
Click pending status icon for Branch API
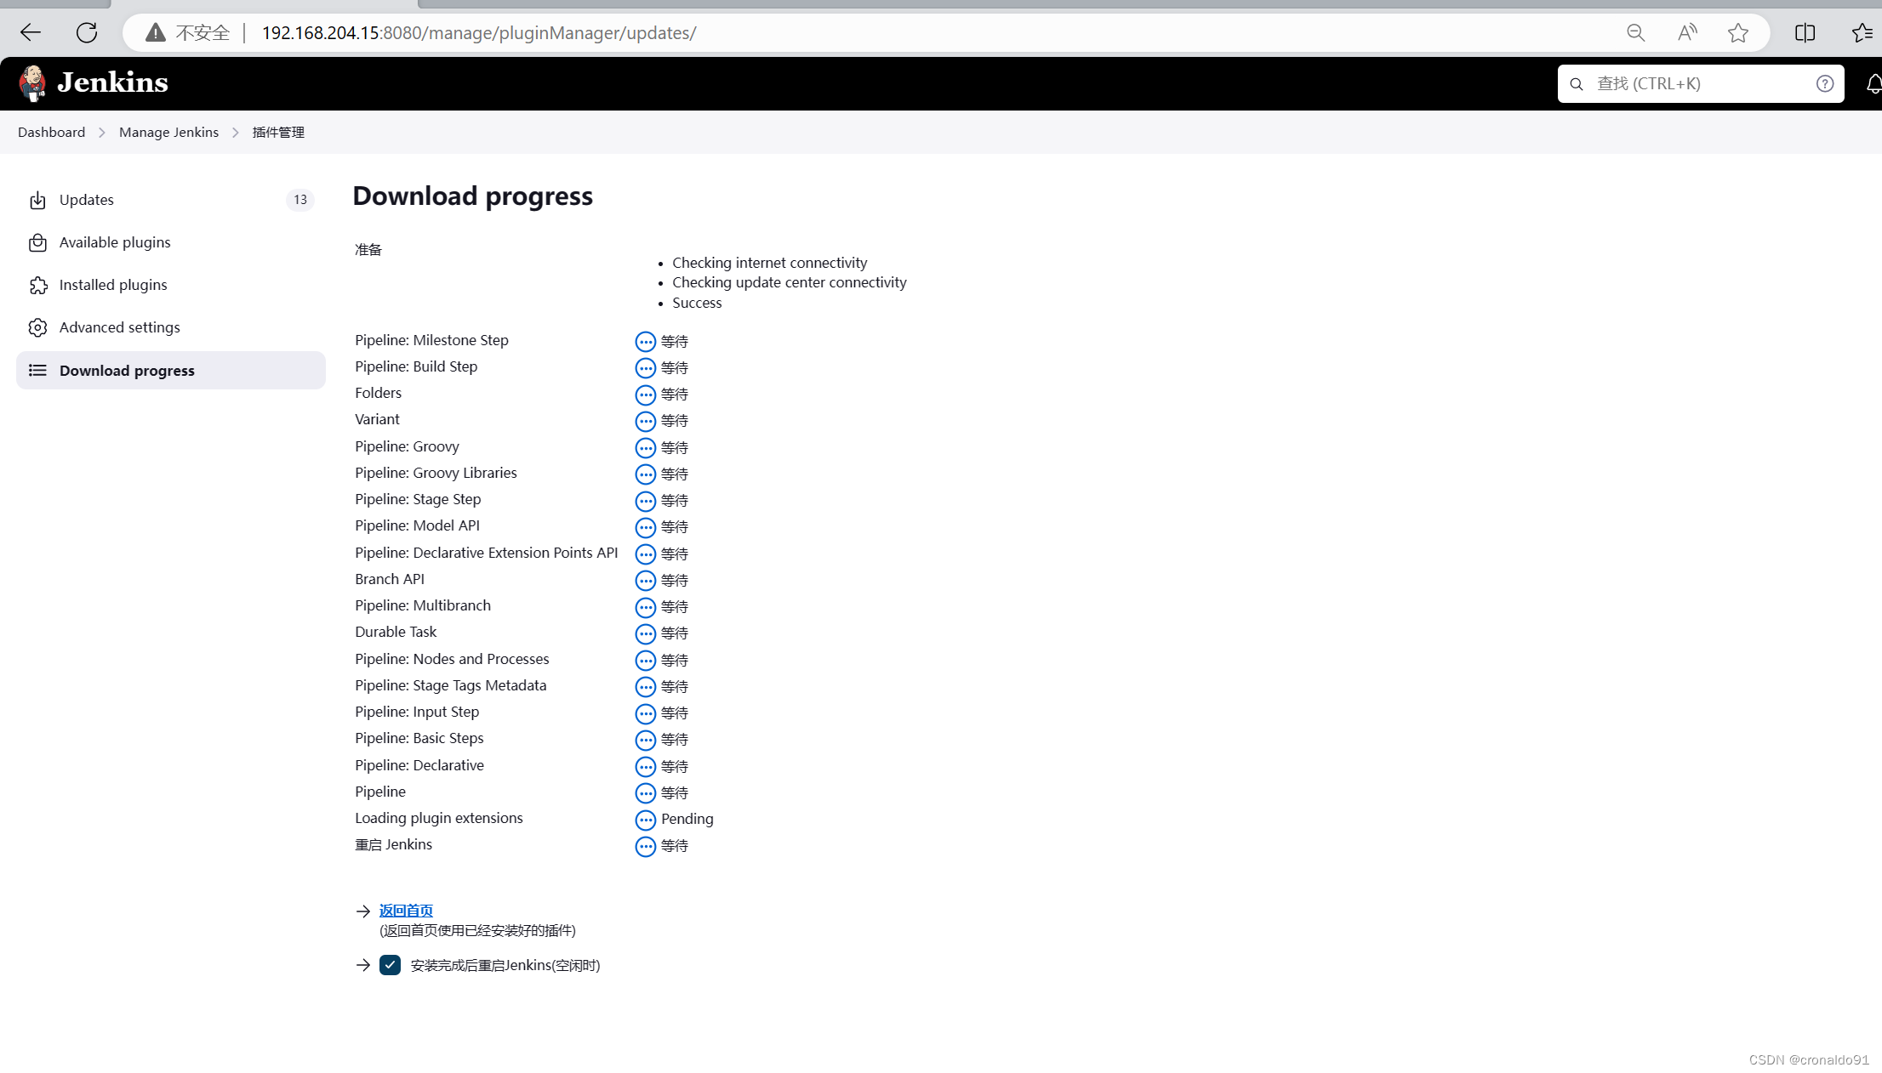tap(646, 581)
